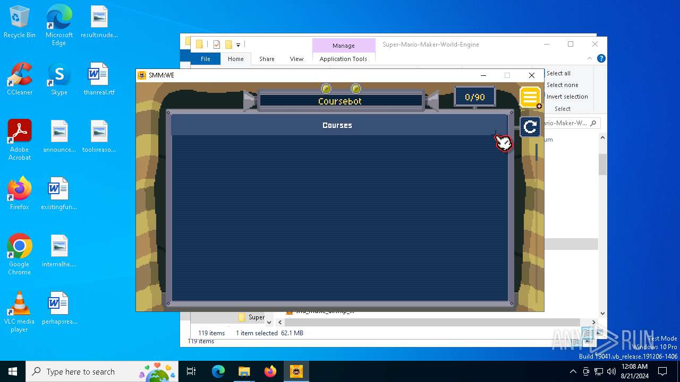680x382 pixels.
Task: Click the right arrow beside Coursebot title
Action: click(432, 100)
